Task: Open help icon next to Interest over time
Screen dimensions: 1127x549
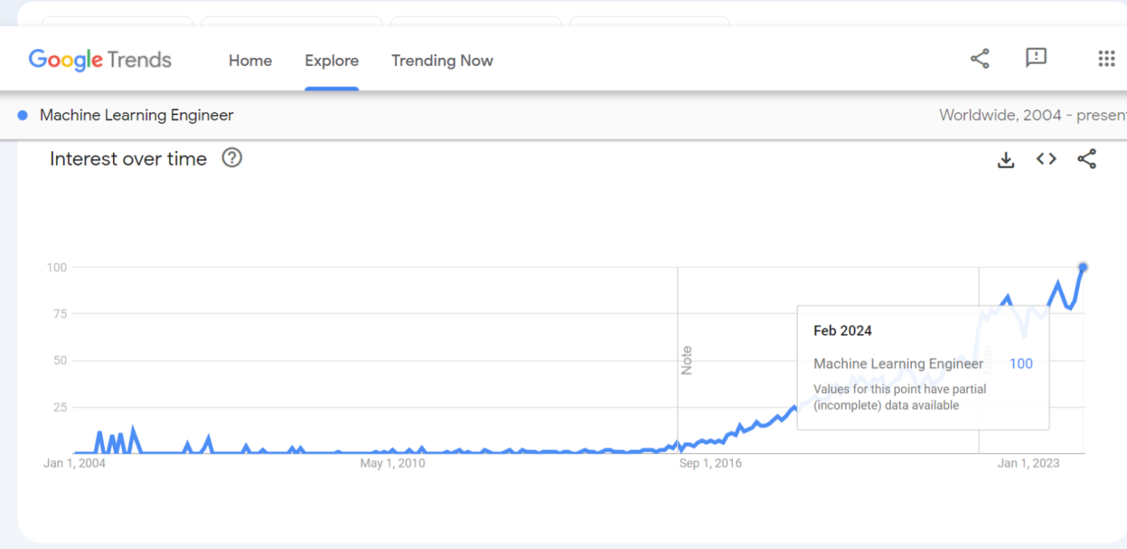Action: [232, 158]
